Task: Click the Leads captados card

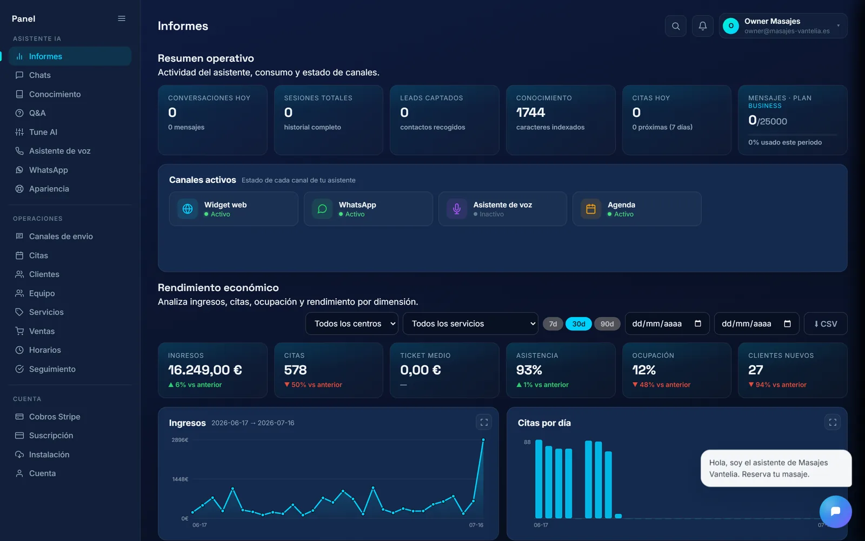Action: pos(444,120)
